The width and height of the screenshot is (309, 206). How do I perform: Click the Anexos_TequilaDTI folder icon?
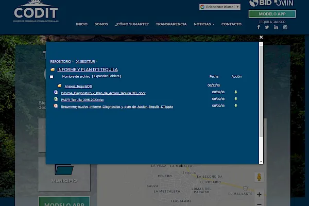click(60, 86)
